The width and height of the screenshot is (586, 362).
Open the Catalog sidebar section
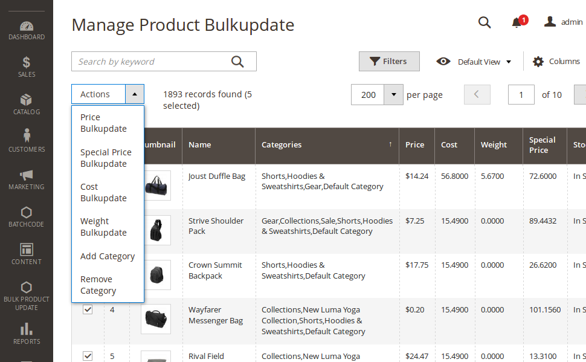coord(26,105)
